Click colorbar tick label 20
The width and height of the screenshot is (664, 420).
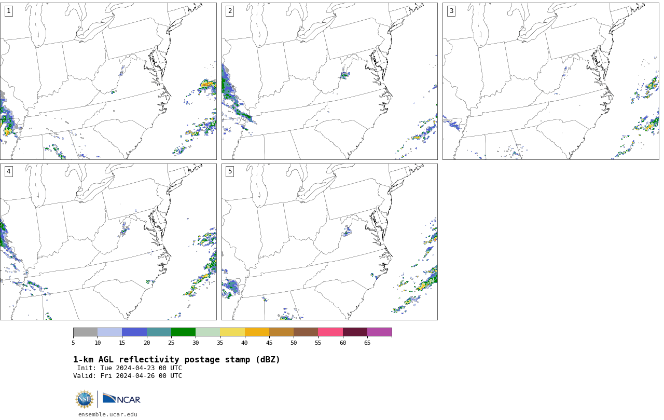147,343
